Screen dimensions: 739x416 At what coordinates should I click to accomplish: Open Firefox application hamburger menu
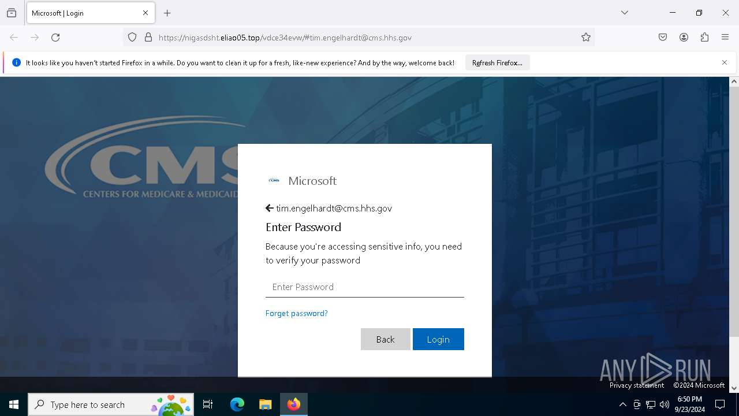tap(725, 38)
